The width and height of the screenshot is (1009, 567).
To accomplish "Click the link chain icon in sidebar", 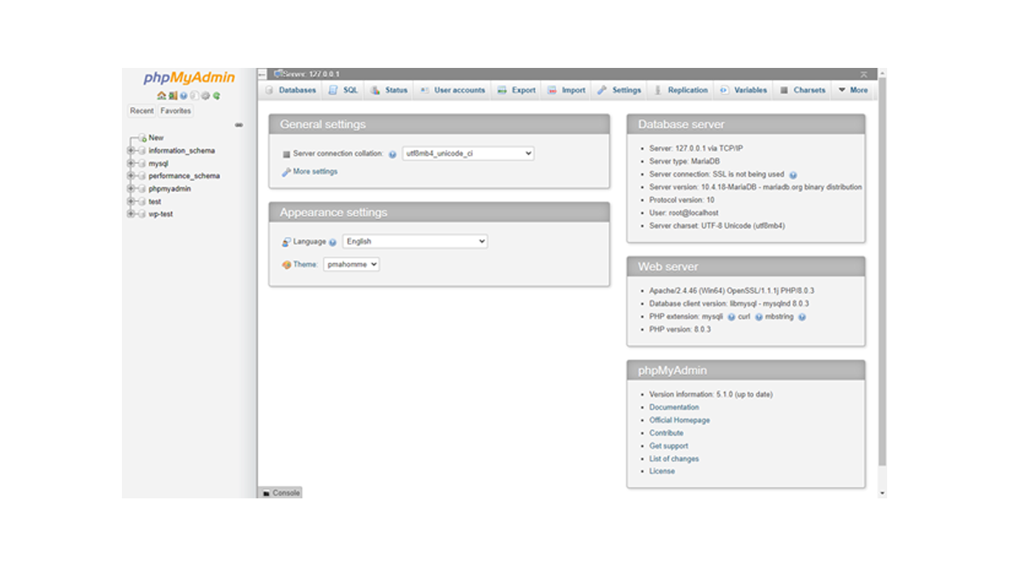I will [239, 126].
